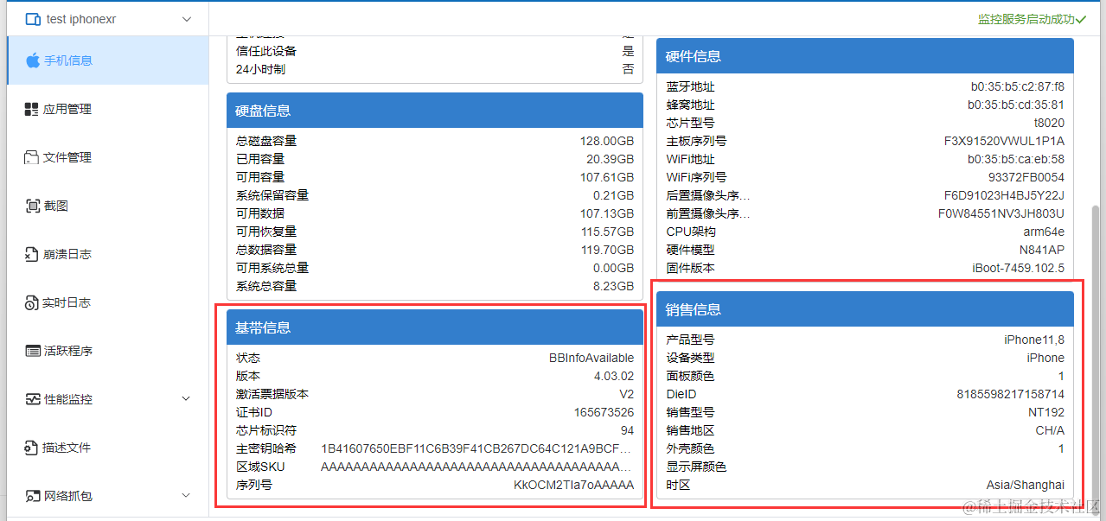Select the 已用容量 value 20.39GB

pyautogui.click(x=610, y=159)
